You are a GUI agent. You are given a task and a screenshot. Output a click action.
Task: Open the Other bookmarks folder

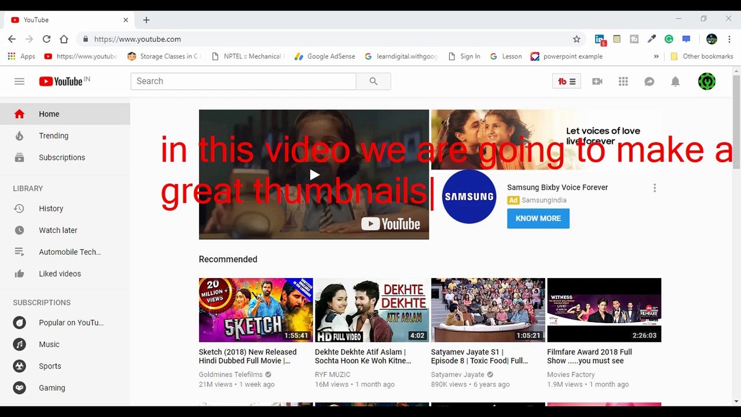click(702, 56)
